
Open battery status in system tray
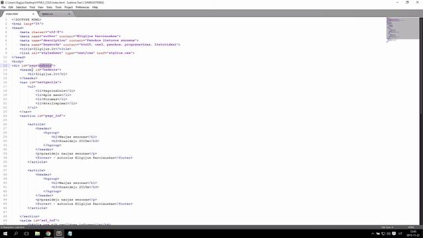pyautogui.click(x=378, y=233)
